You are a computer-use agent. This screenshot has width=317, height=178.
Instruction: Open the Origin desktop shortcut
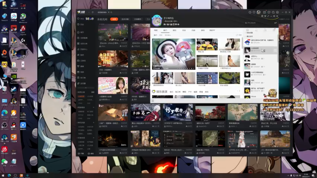point(4,53)
